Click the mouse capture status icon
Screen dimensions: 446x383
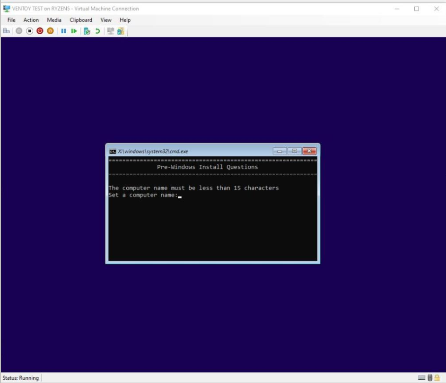click(429, 377)
